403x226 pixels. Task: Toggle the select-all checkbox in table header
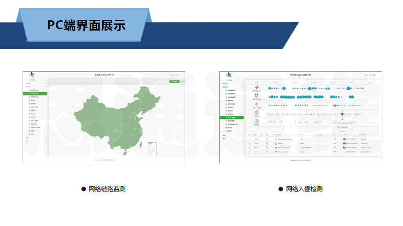click(249, 134)
